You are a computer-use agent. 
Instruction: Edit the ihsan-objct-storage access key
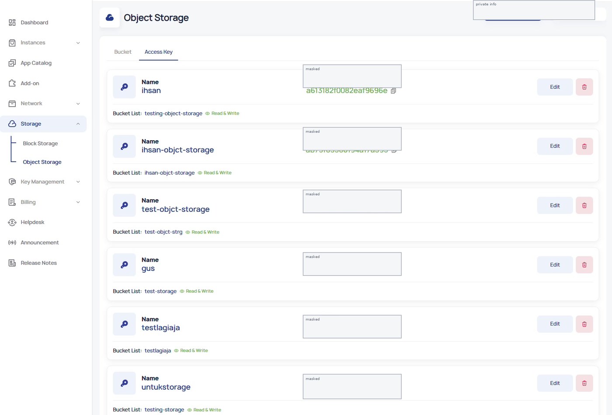[555, 146]
